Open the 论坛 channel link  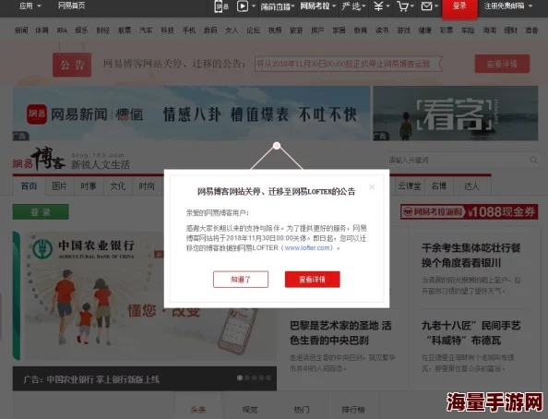coord(253,30)
